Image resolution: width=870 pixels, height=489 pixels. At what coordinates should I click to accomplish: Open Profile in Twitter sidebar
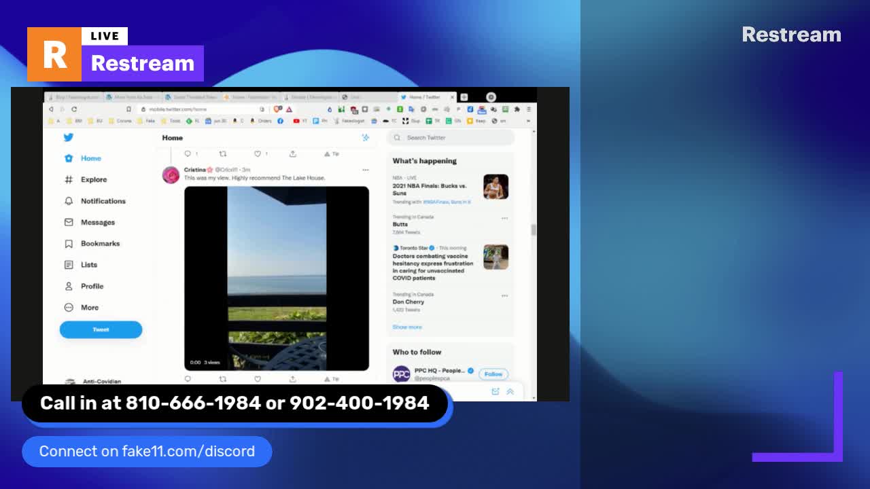(84, 286)
